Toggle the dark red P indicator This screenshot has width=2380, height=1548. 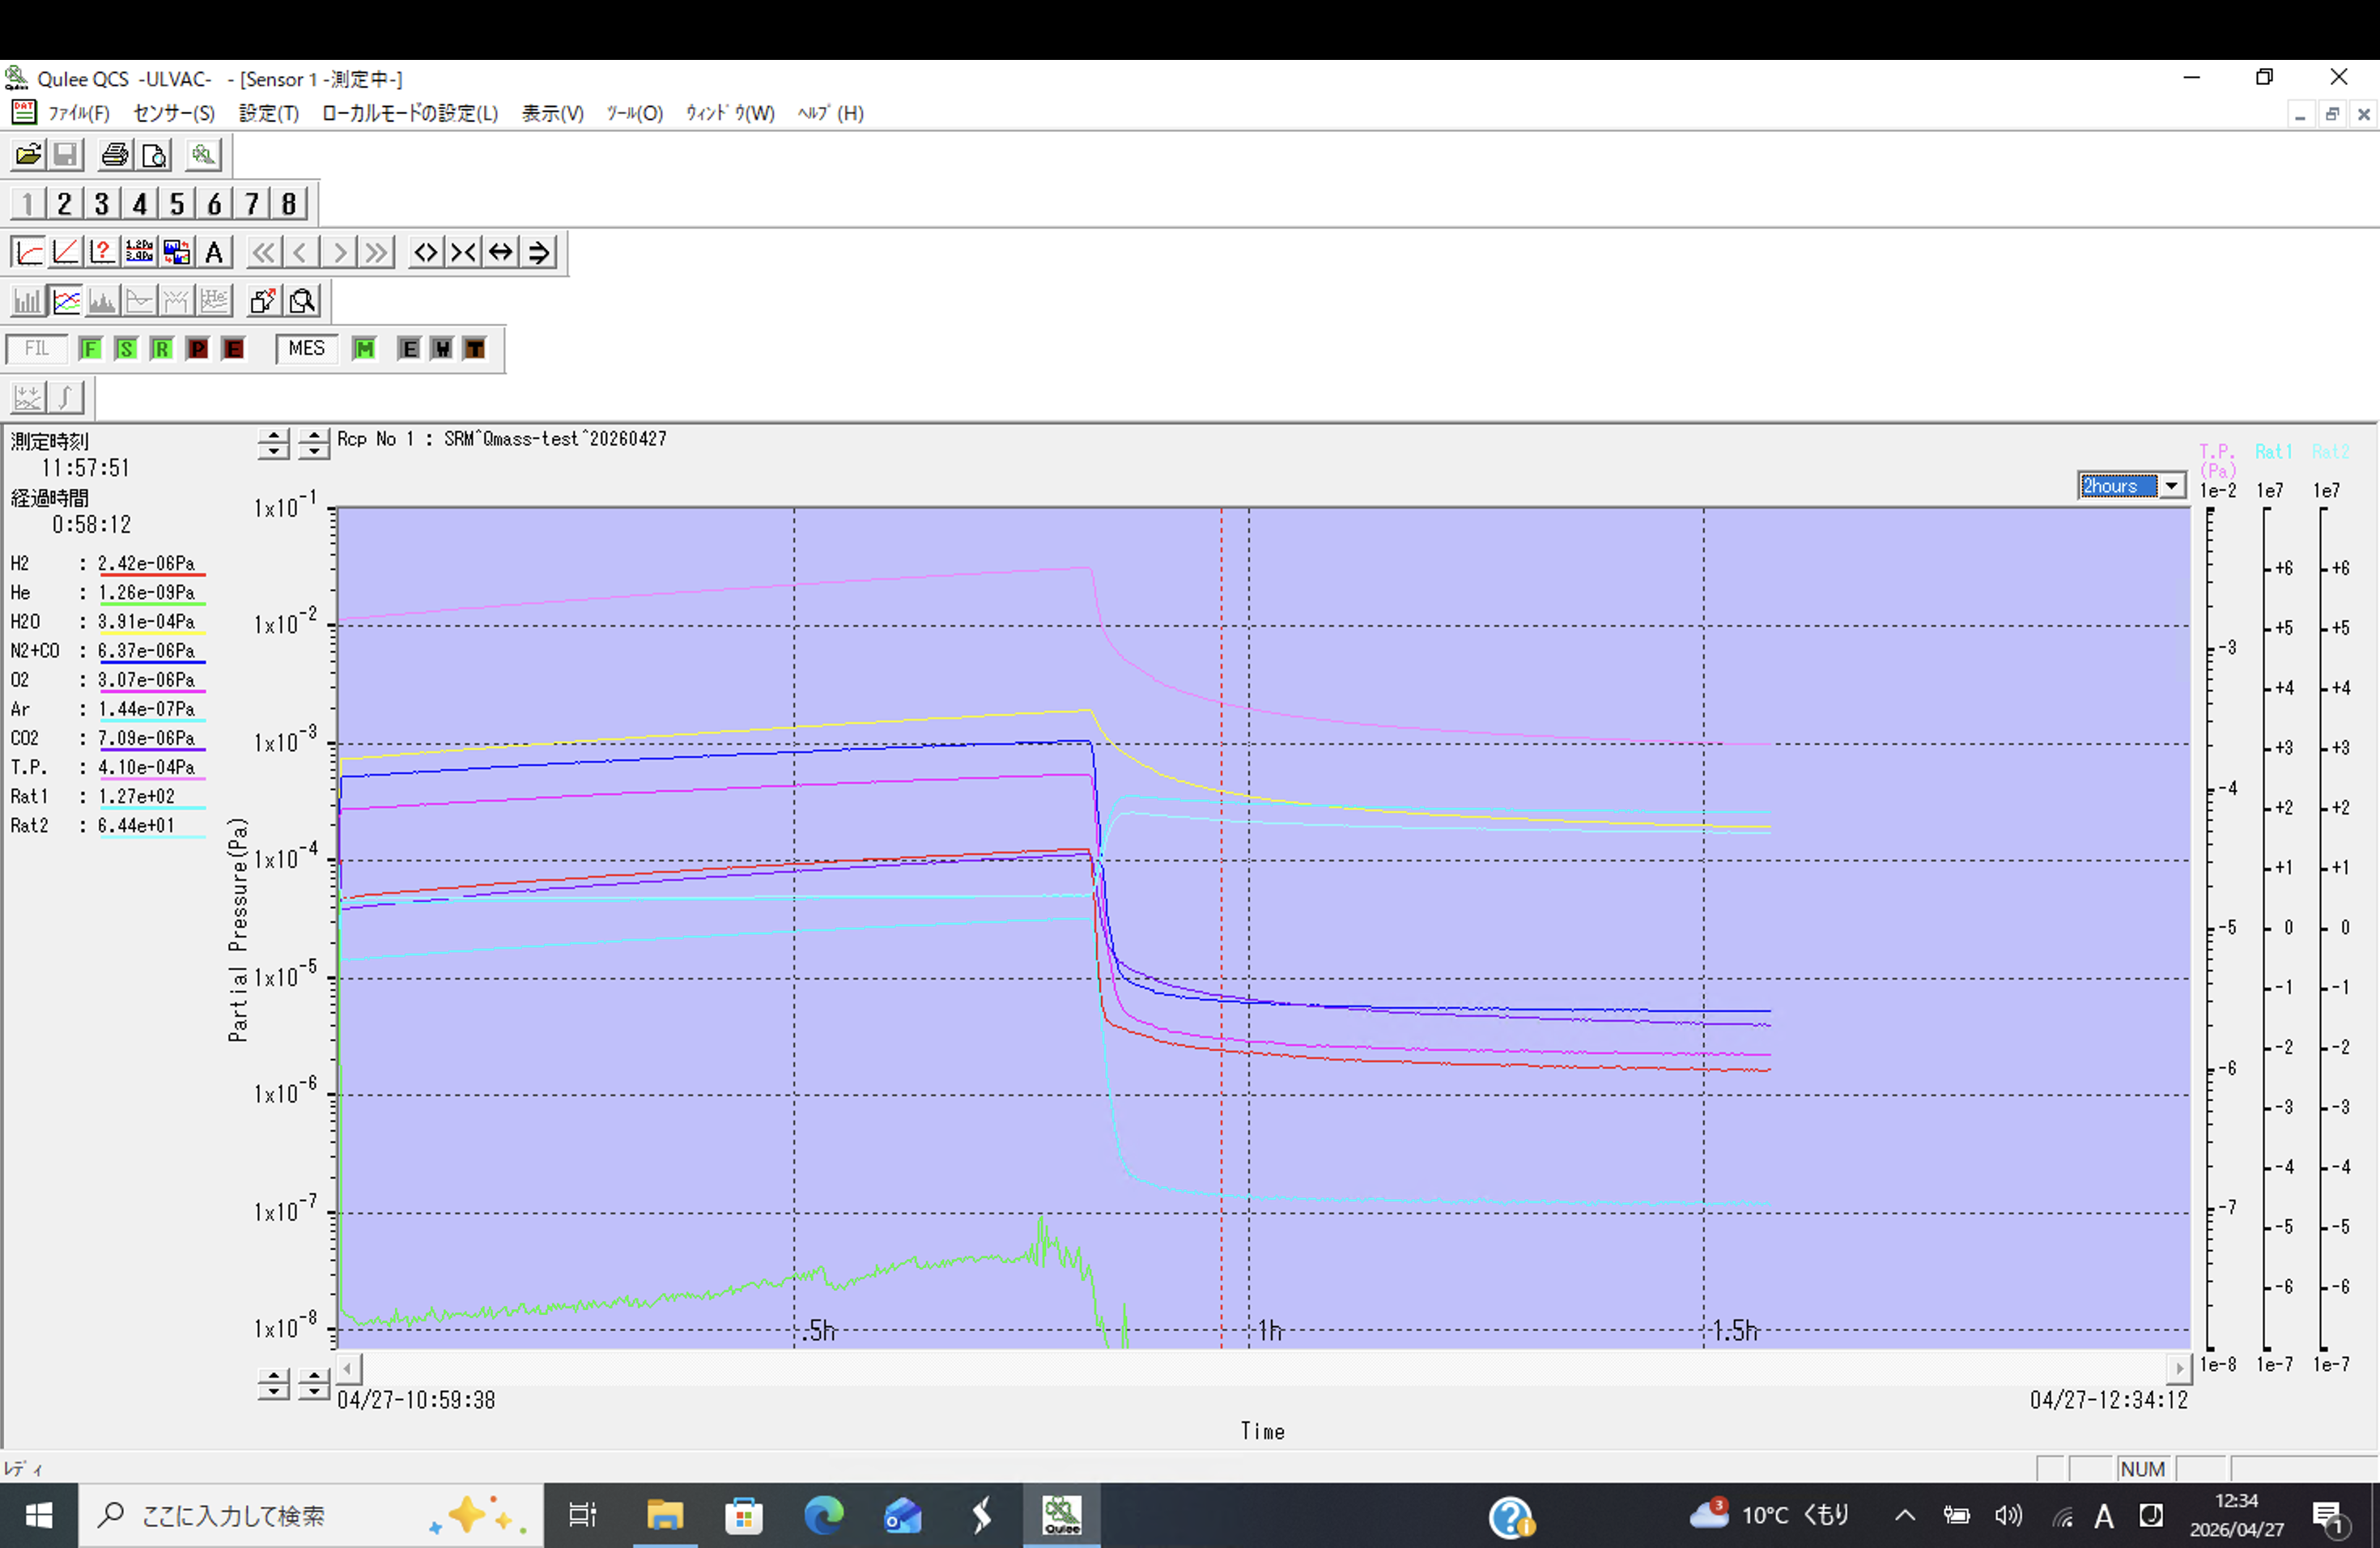click(x=198, y=349)
